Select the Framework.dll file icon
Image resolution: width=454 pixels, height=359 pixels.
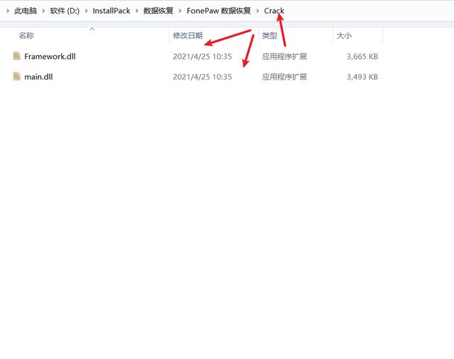tap(17, 56)
